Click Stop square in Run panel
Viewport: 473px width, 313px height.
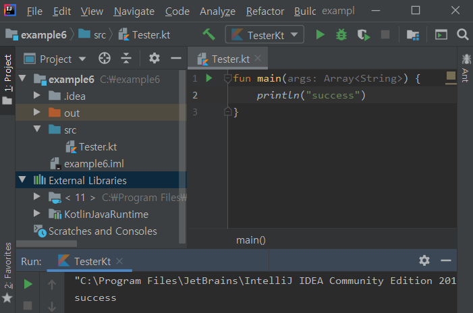[x=28, y=306]
